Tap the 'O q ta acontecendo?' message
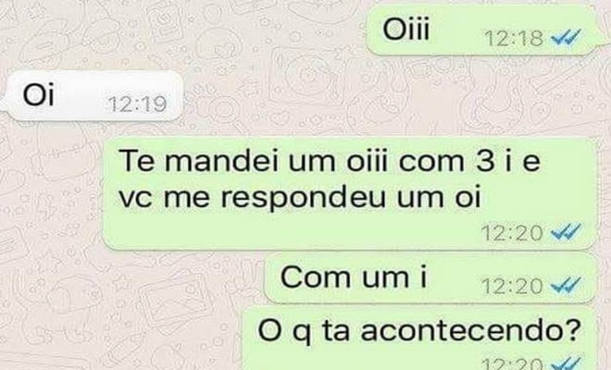This screenshot has width=611, height=370. click(x=419, y=339)
